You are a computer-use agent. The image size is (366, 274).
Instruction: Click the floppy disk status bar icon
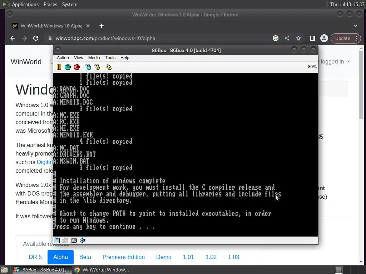tap(57, 240)
